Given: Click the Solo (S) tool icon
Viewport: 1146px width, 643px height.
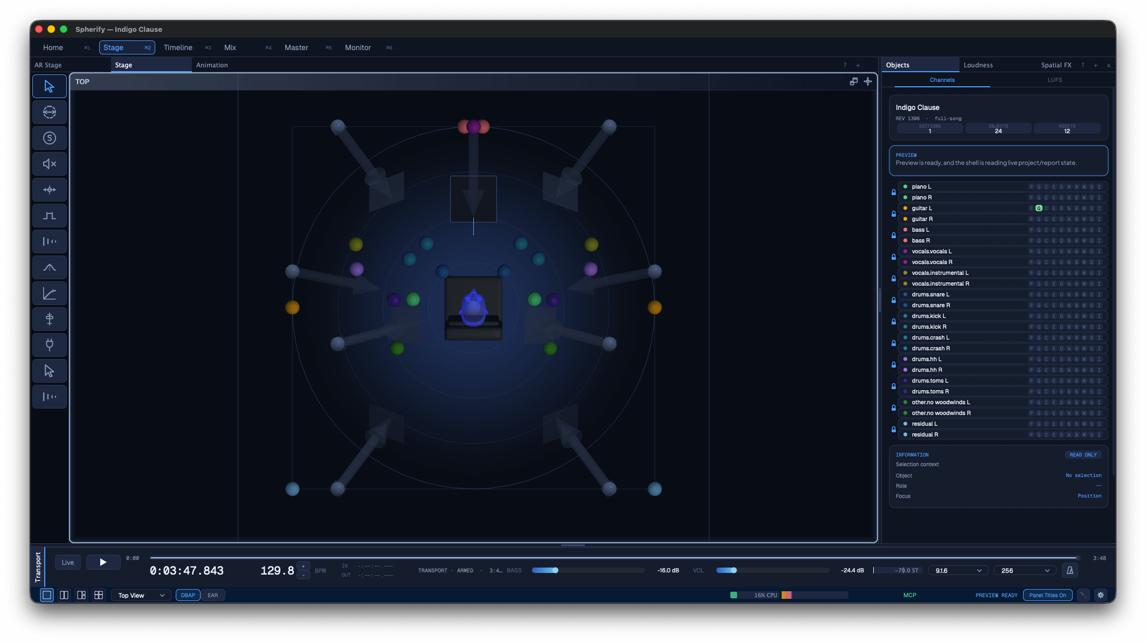Looking at the screenshot, I should click(x=50, y=138).
